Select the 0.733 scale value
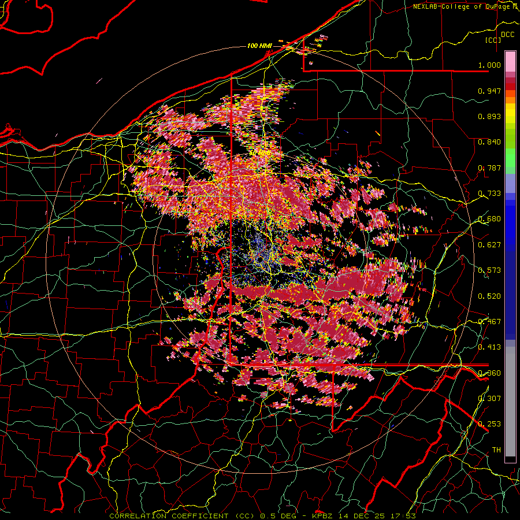The width and height of the screenshot is (520, 520). tap(489, 193)
